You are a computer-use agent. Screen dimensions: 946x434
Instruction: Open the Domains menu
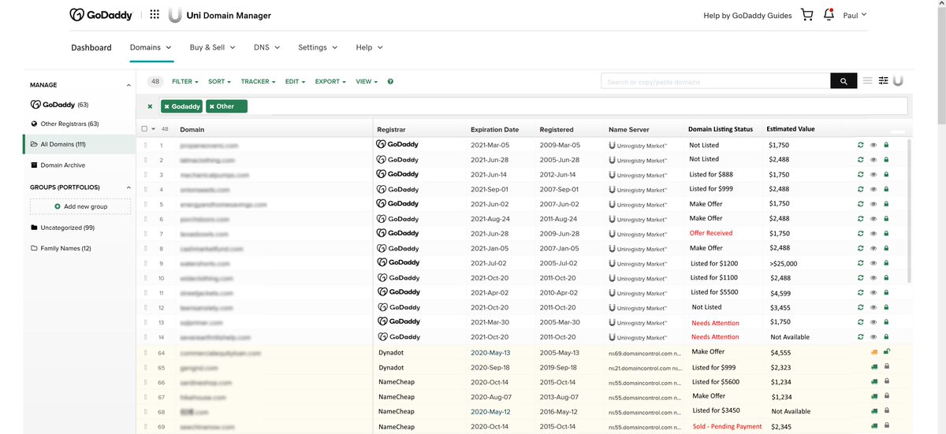click(151, 47)
